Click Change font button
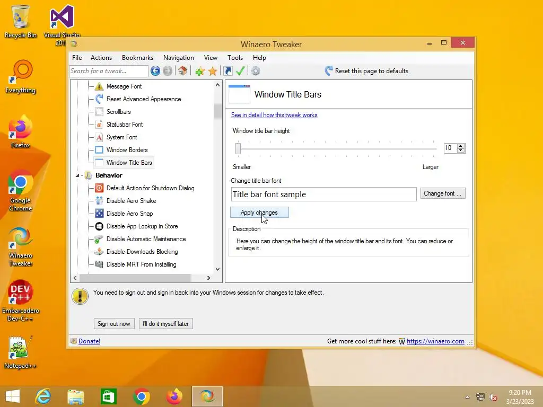The width and height of the screenshot is (543, 407). (x=443, y=193)
